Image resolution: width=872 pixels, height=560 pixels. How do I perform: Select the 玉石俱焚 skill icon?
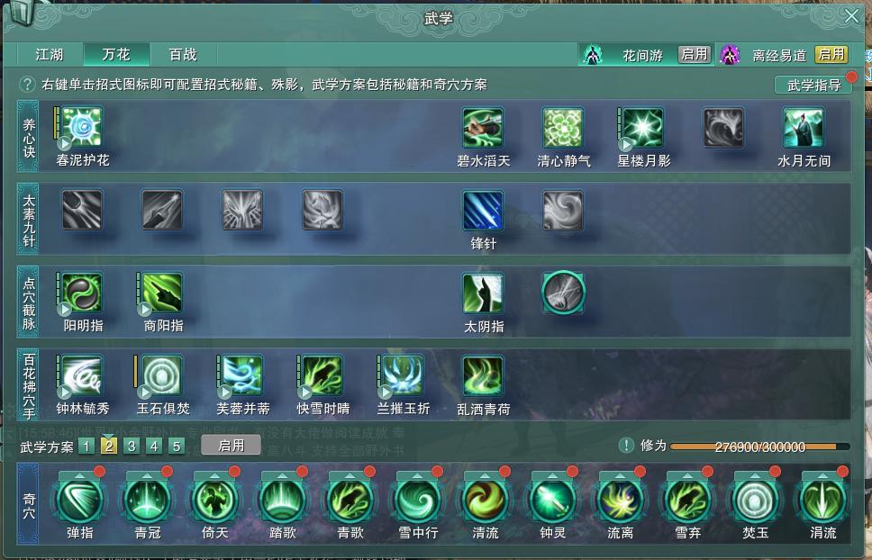(162, 375)
